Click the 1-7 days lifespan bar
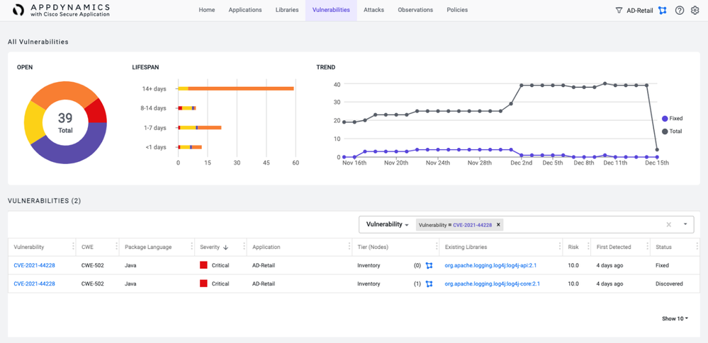708x343 pixels. [x=200, y=127]
